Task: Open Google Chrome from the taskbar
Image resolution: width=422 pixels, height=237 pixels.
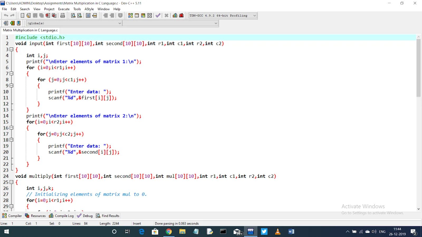Action: pos(169,231)
